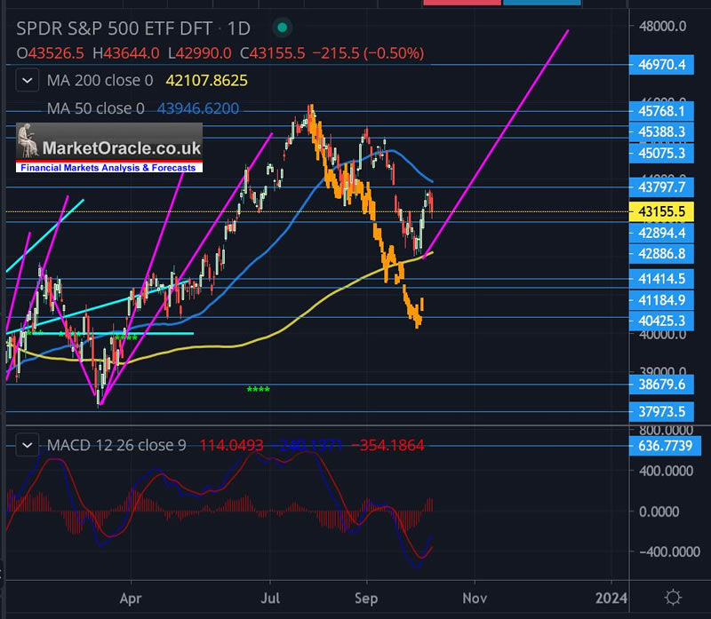Click the yellow 43155.5 current price label

tap(661, 211)
